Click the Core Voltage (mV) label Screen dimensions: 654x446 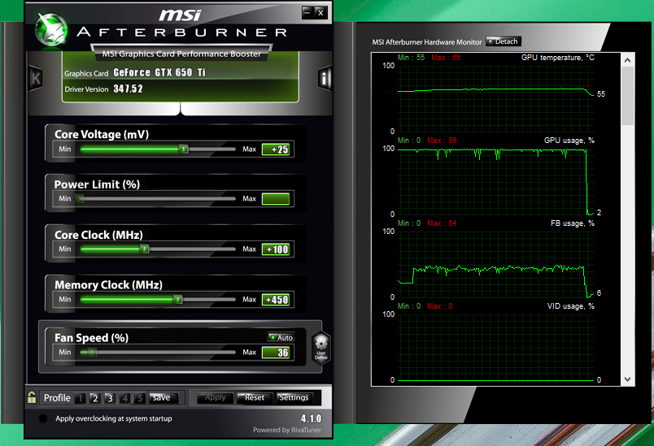tap(102, 135)
